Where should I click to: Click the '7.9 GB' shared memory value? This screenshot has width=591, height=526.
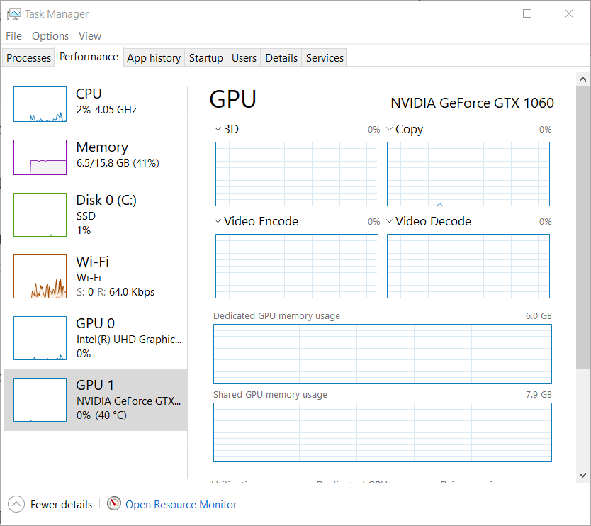tap(539, 394)
